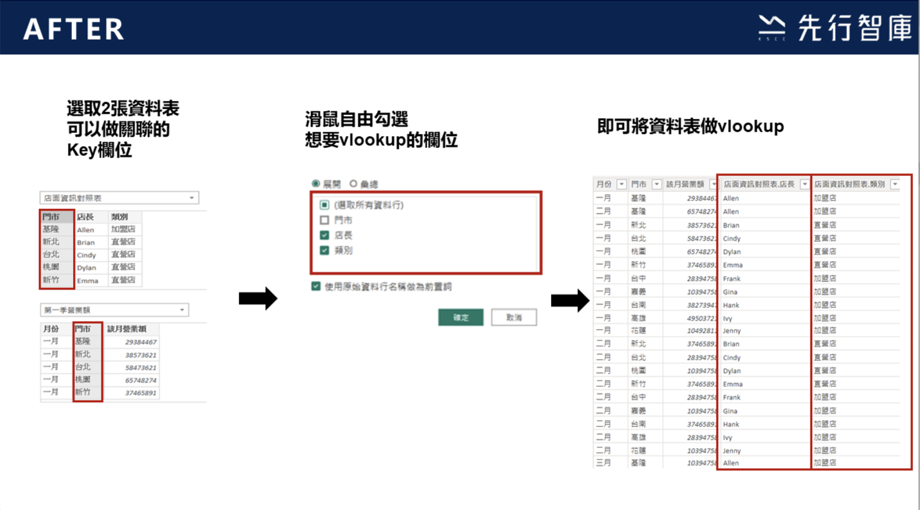Open the 門市 column filter dropdown
Image resolution: width=920 pixels, height=510 pixels.
click(656, 184)
